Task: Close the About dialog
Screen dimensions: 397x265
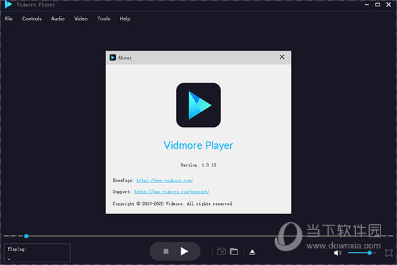Action: coord(282,57)
